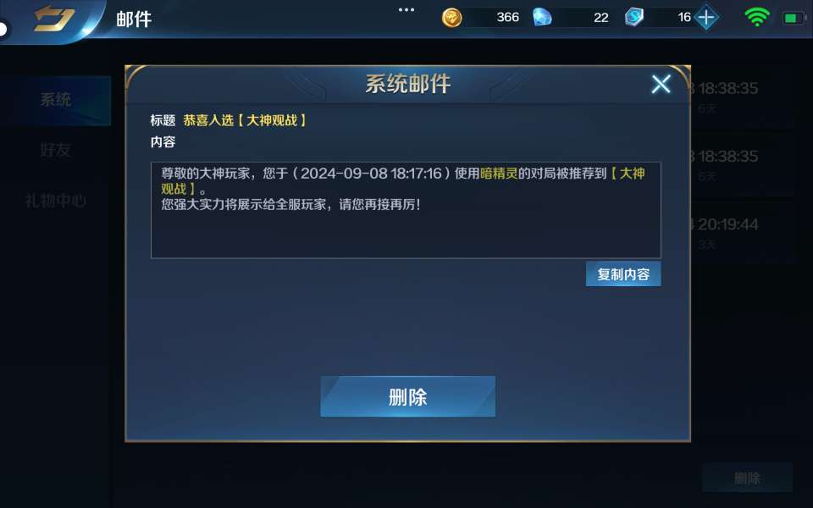This screenshot has width=813, height=508.
Task: Close the 系统邮件 dialog with the X
Action: click(x=661, y=84)
